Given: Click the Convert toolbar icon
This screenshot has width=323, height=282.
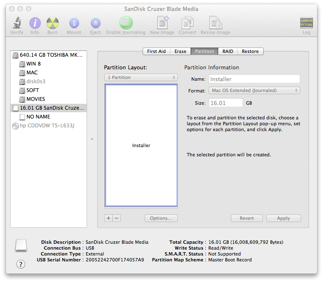Looking at the screenshot, I should (188, 22).
